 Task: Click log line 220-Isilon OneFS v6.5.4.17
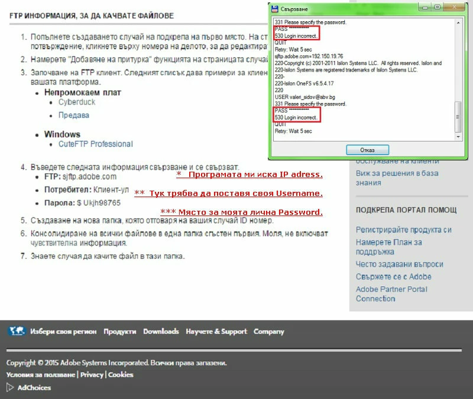(304, 83)
